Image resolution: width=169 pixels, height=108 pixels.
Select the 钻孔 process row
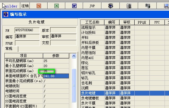125,78
